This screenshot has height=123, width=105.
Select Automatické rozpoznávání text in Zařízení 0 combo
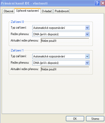pos(49,28)
